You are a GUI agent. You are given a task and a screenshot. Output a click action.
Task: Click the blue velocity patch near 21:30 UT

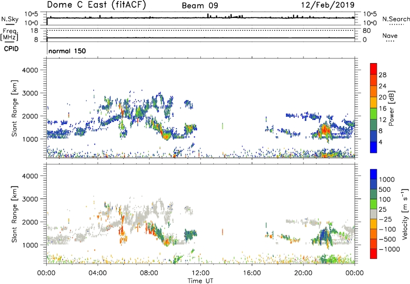pyautogui.click(x=324, y=234)
